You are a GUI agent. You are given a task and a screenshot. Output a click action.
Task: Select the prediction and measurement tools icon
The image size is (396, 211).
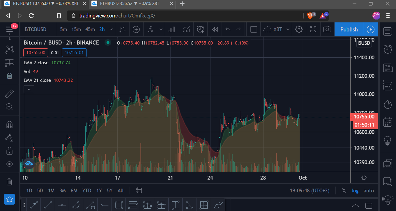click(9, 63)
